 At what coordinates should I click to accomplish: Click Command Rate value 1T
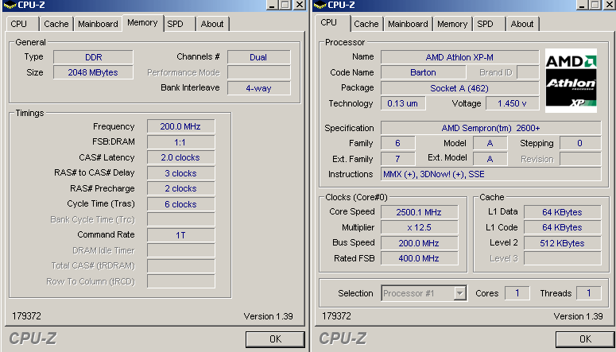[180, 235]
